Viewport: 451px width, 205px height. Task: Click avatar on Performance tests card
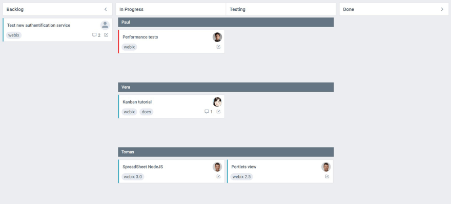pyautogui.click(x=217, y=37)
